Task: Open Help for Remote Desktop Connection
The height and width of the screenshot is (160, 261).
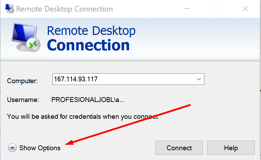Action: (231, 148)
